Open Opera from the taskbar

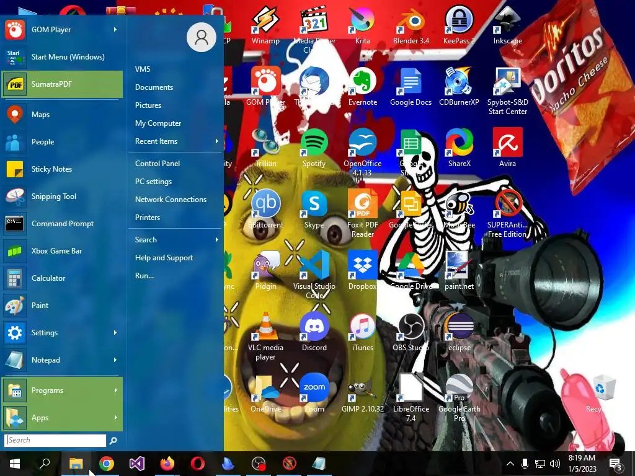tap(198, 464)
